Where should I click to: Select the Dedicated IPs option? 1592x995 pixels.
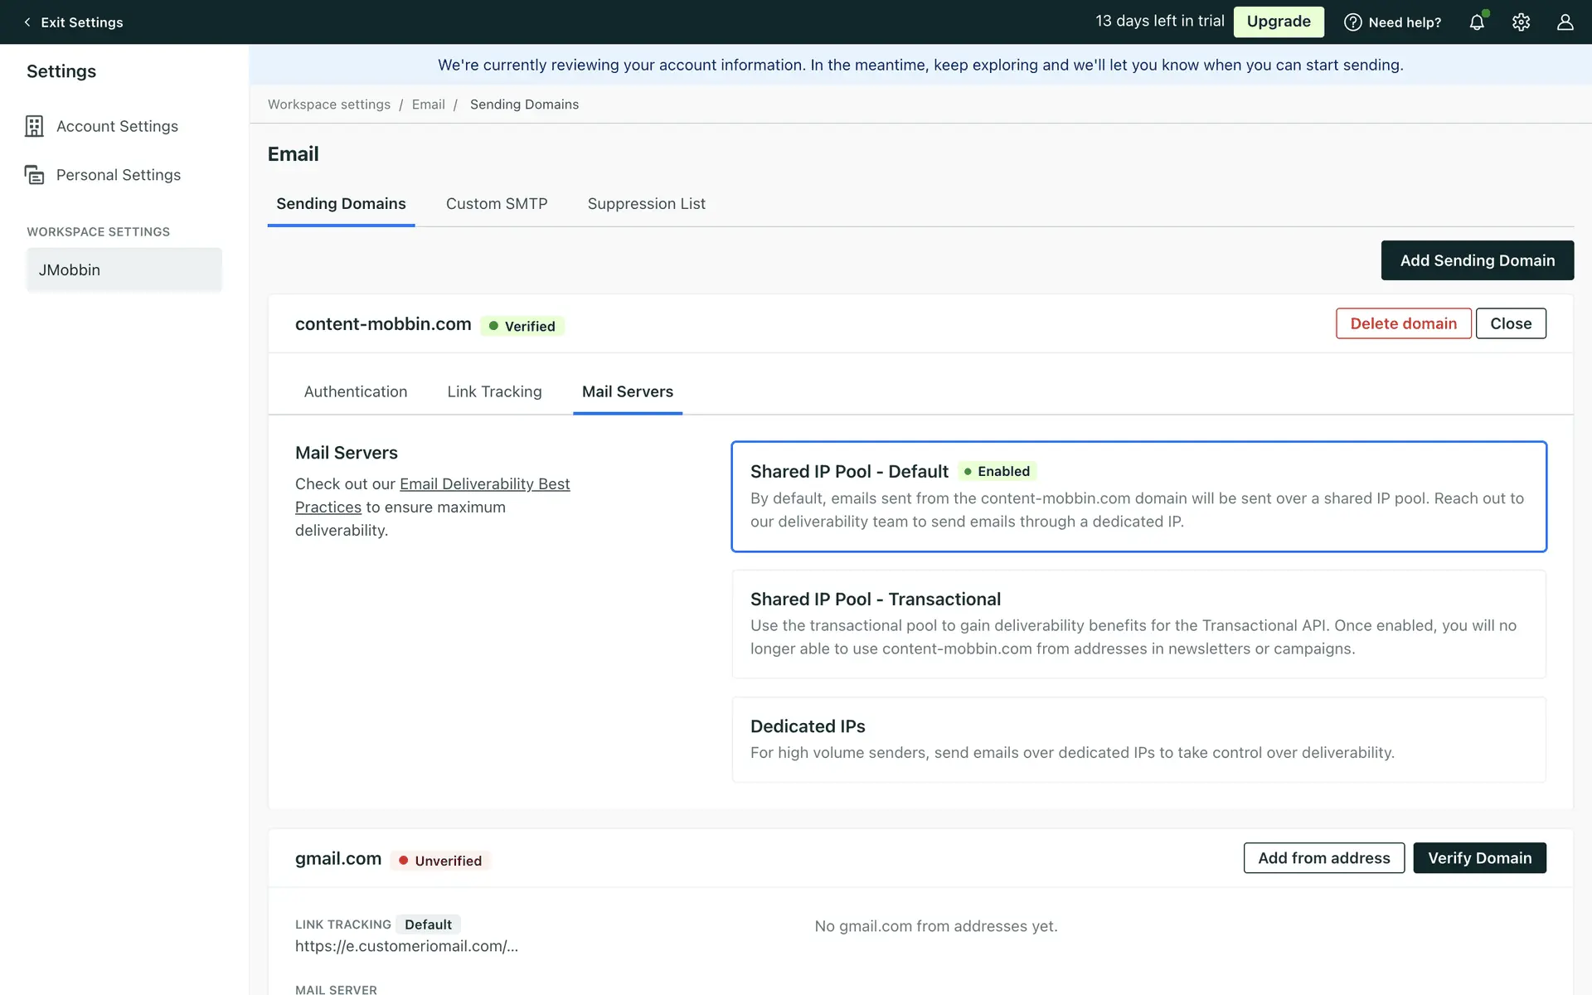click(1138, 739)
